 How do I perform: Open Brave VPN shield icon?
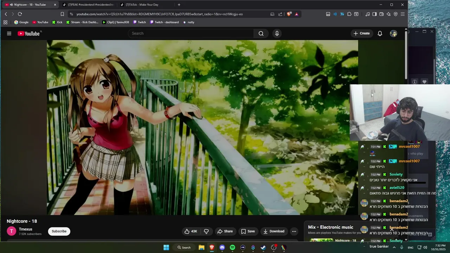coord(396,14)
